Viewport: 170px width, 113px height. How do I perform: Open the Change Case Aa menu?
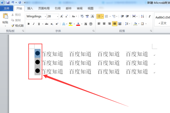[x=74, y=16]
